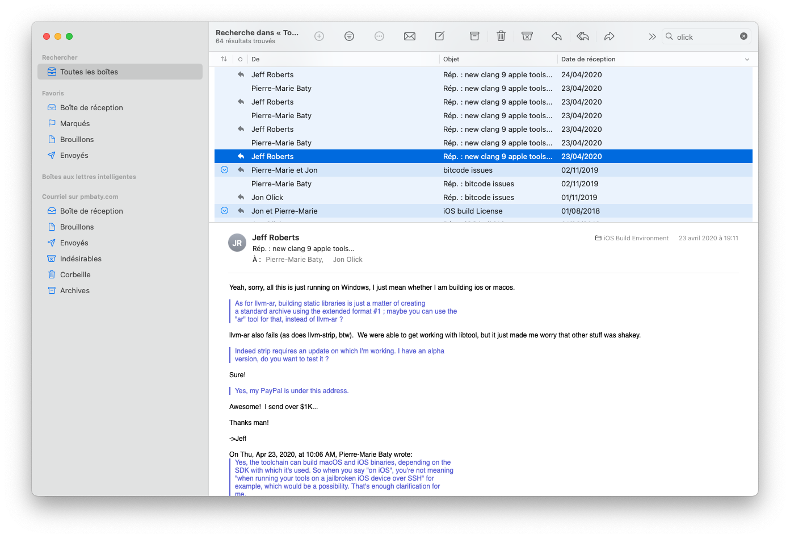The image size is (790, 538).
Task: Clear the search field text
Action: (x=743, y=36)
